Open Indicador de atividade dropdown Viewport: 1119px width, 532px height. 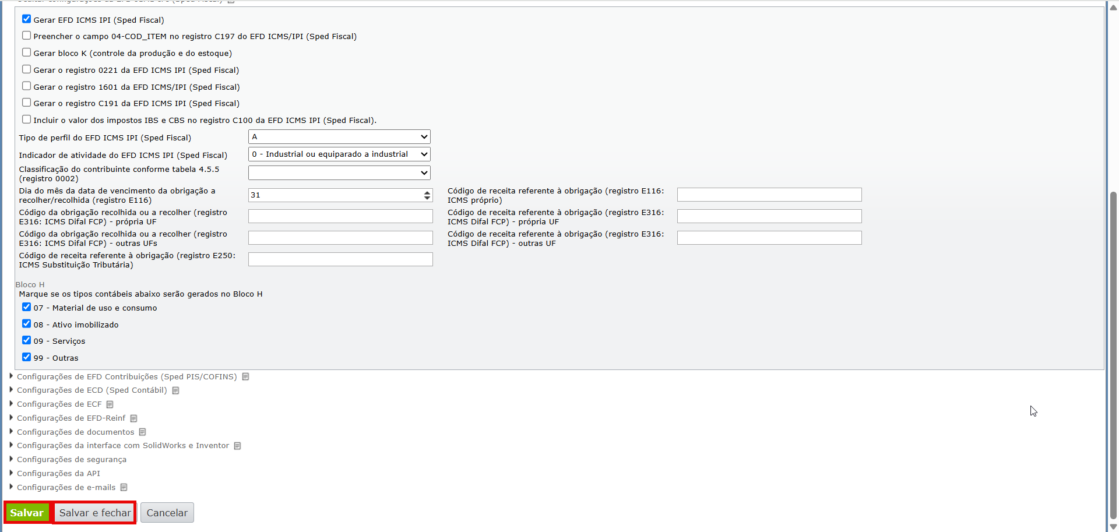click(339, 154)
